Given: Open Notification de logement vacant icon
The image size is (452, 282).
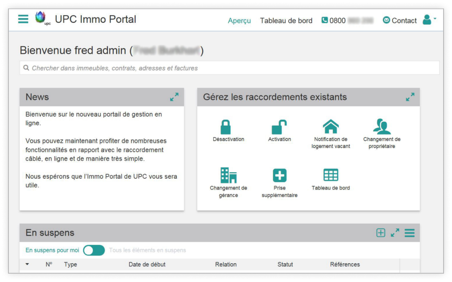Looking at the screenshot, I should (331, 126).
